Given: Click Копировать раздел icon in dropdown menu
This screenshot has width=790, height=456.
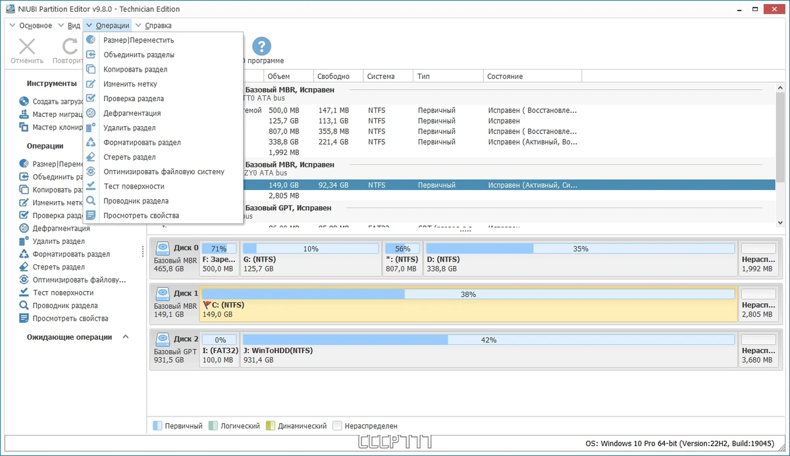Looking at the screenshot, I should click(x=91, y=69).
